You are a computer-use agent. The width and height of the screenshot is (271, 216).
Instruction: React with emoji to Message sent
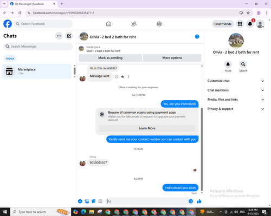coord(117,77)
